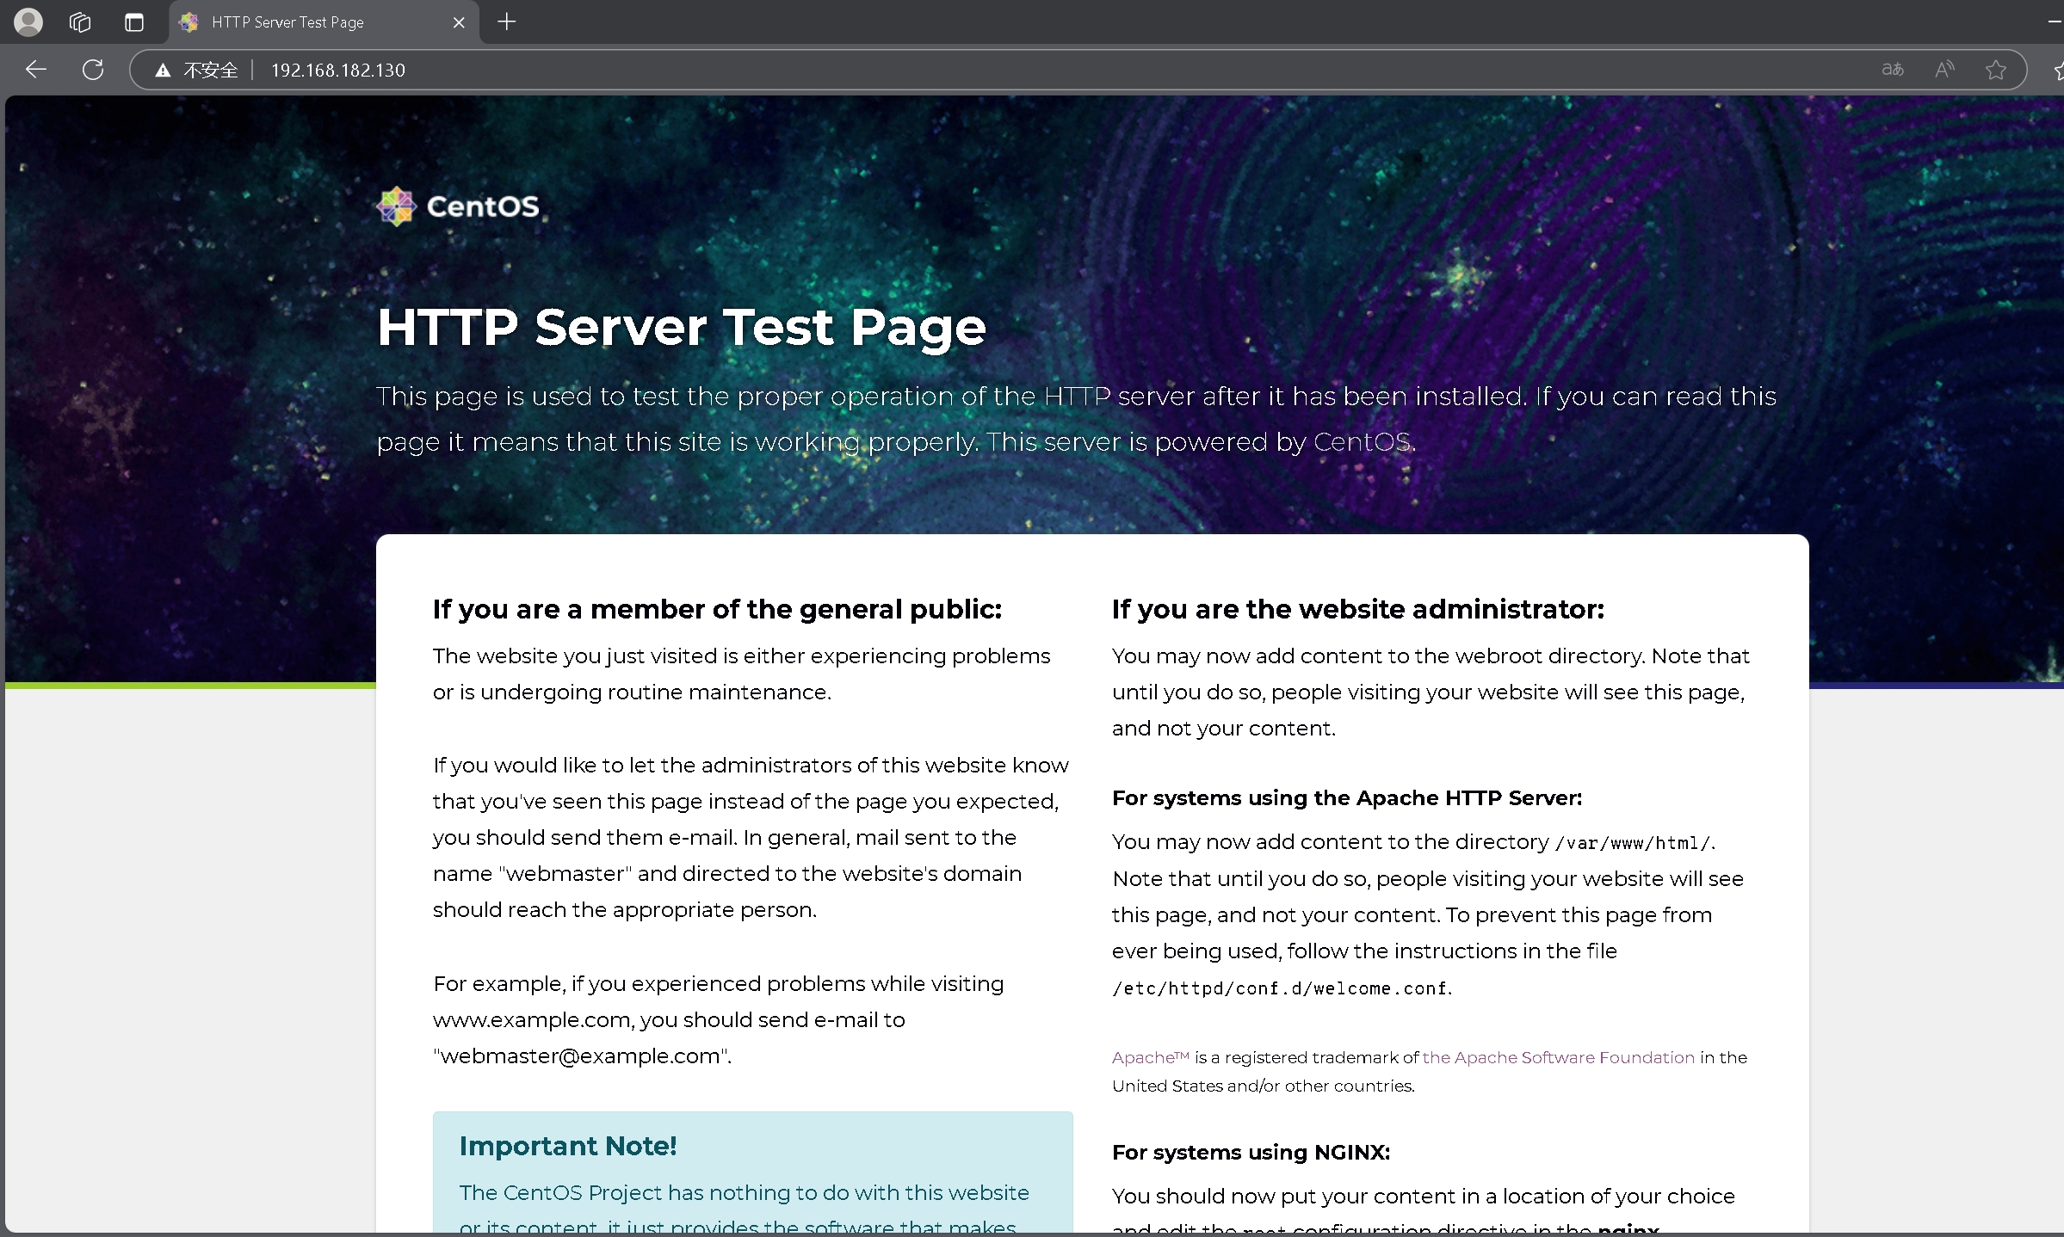The image size is (2064, 1237).
Task: Open the translate page icon
Action: pyautogui.click(x=1892, y=70)
